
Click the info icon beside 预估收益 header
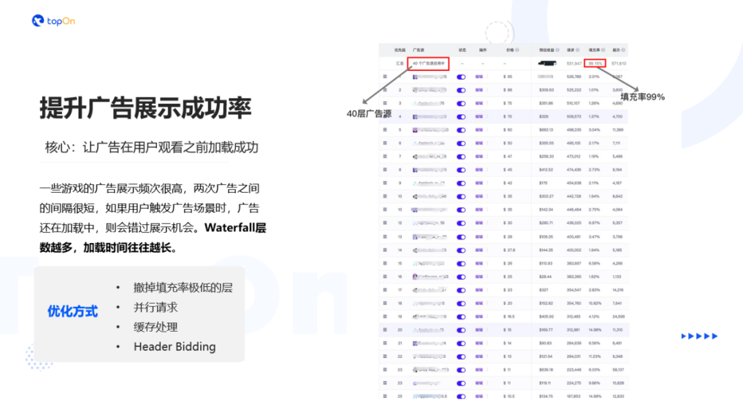pos(557,50)
